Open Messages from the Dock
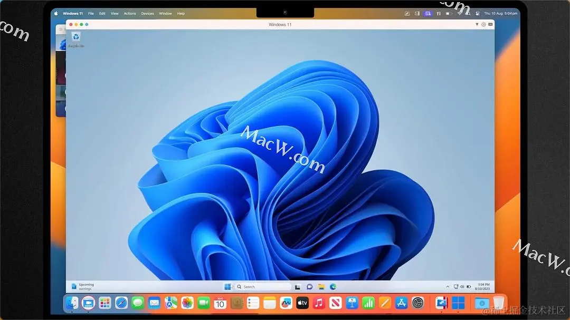 pyautogui.click(x=138, y=303)
